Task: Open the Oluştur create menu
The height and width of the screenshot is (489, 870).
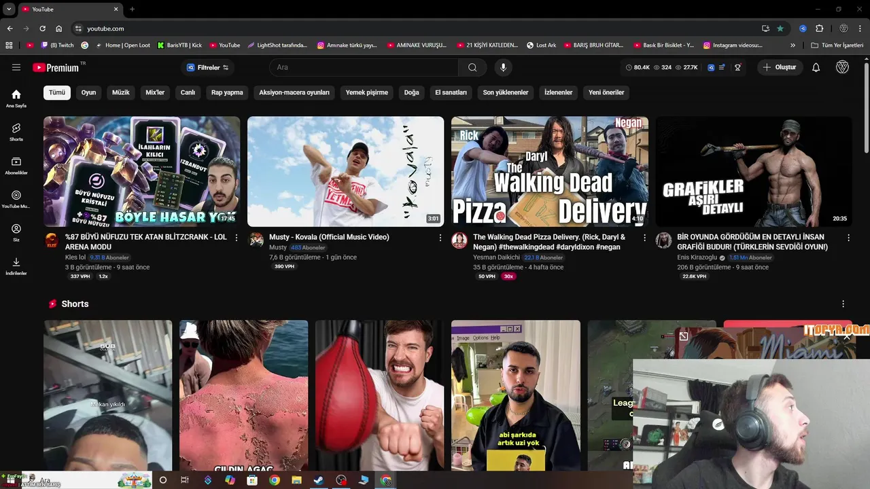Action: pyautogui.click(x=780, y=67)
